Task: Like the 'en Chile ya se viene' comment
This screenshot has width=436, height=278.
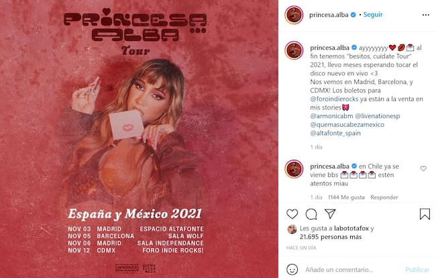Action: (423, 169)
